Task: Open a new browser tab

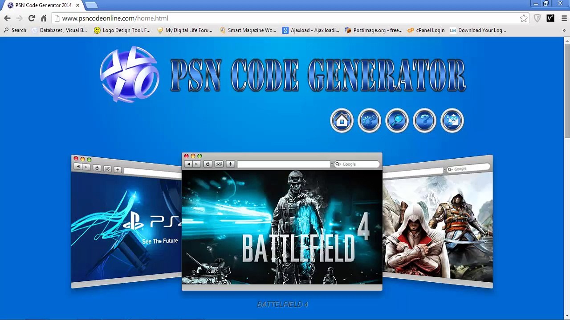Action: [91, 5]
